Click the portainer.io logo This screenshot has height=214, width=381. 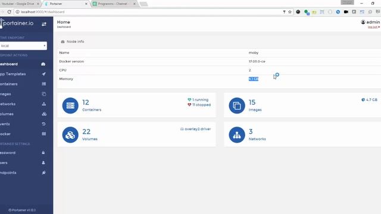17,23
